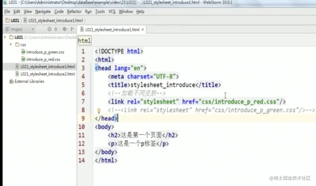Click on DOCTYPE text in line 1
The height and width of the screenshot is (186, 316).
point(111,51)
